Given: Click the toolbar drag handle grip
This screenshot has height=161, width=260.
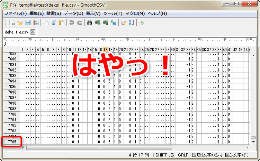Looking at the screenshot, I should pos(5,22).
